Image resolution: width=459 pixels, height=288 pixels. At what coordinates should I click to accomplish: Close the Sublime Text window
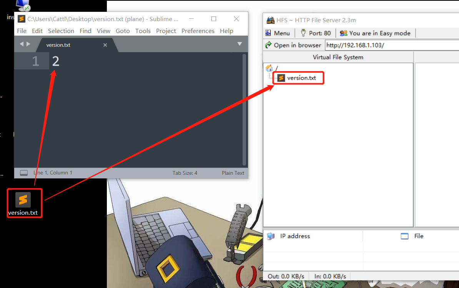(236, 19)
